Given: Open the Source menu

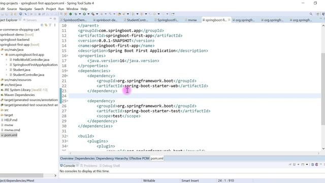Looking at the screenshot, I should coord(12,9).
